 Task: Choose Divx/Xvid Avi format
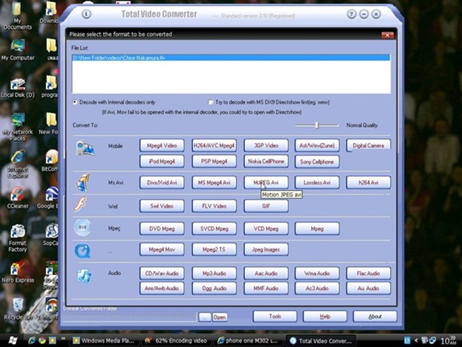(162, 183)
